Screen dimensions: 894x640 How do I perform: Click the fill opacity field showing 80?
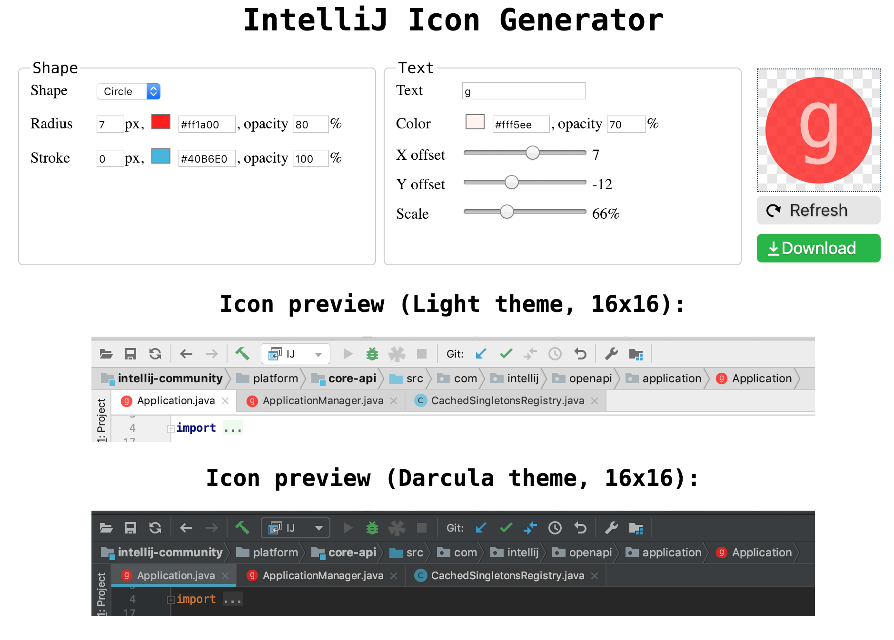(x=311, y=124)
